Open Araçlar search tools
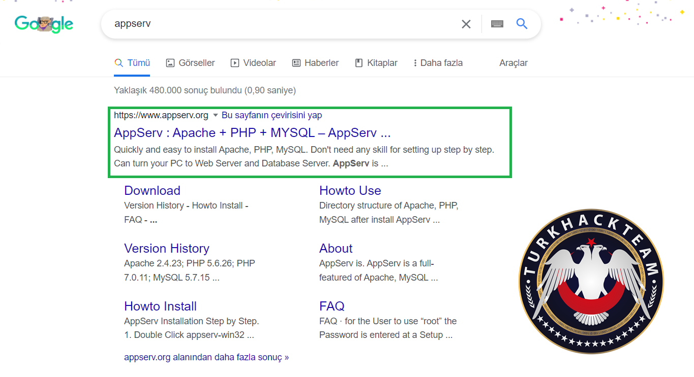 pyautogui.click(x=514, y=63)
